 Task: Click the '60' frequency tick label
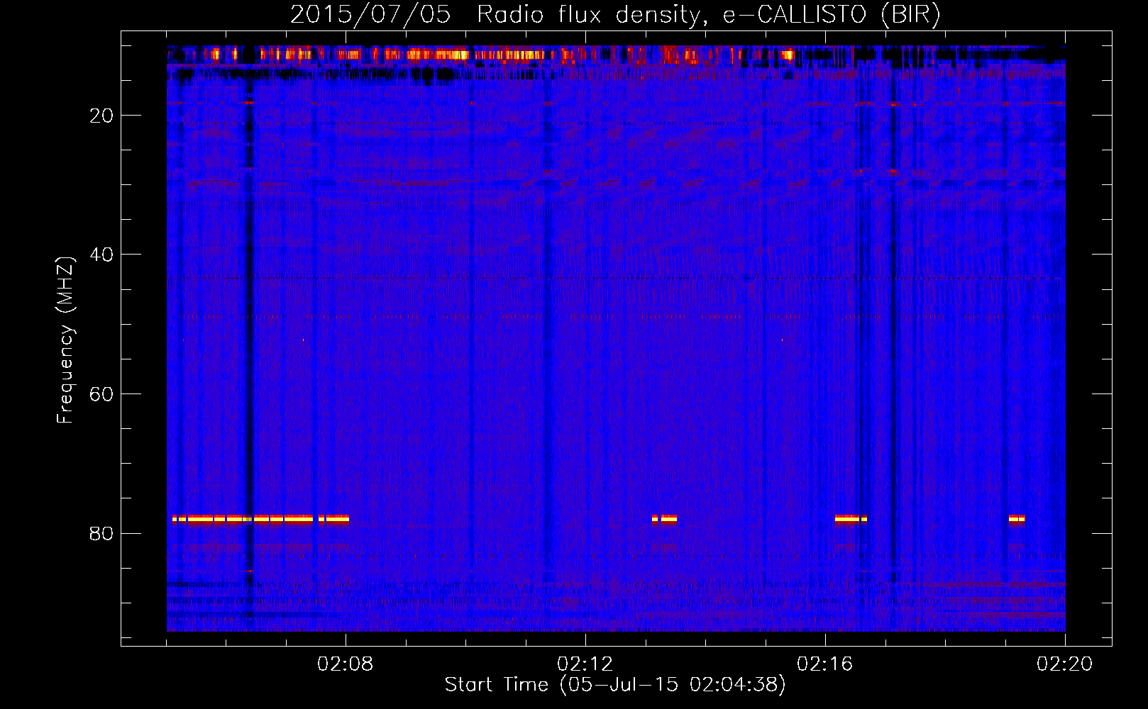point(101,394)
